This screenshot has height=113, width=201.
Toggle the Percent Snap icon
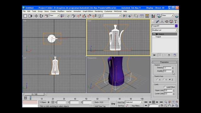[89, 16]
